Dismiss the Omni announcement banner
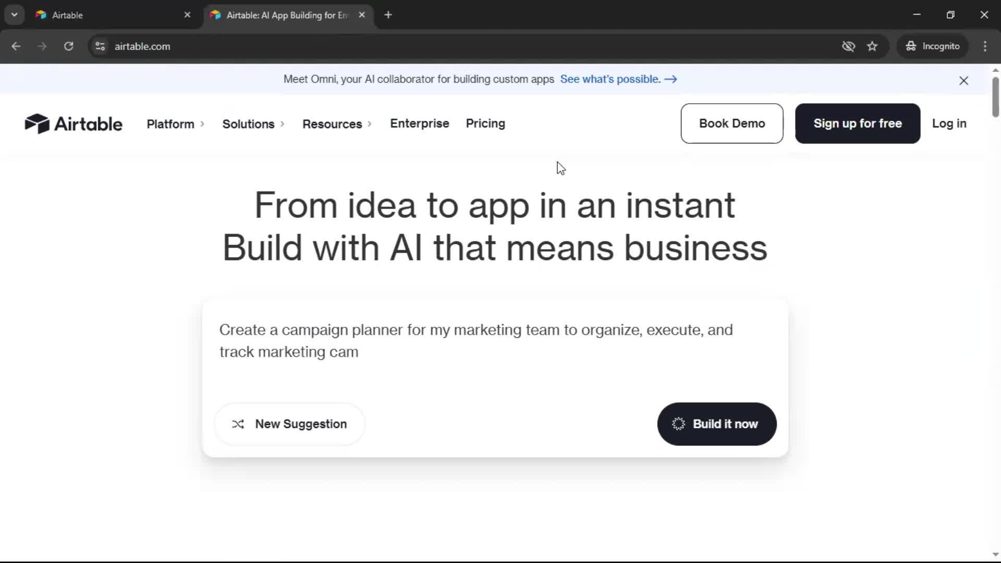The width and height of the screenshot is (1001, 563). coord(963,81)
